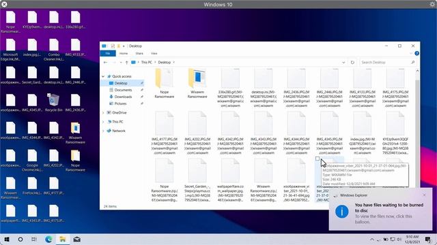Image resolution: width=437 pixels, height=245 pixels.
Task: Click This PC in address path
Action: [x=146, y=63]
